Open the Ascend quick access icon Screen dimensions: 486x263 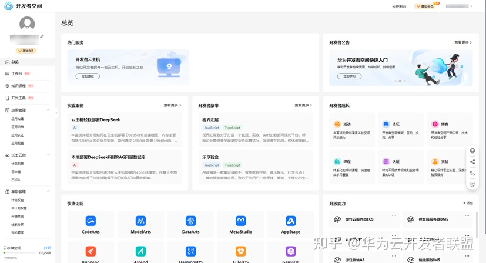click(140, 251)
